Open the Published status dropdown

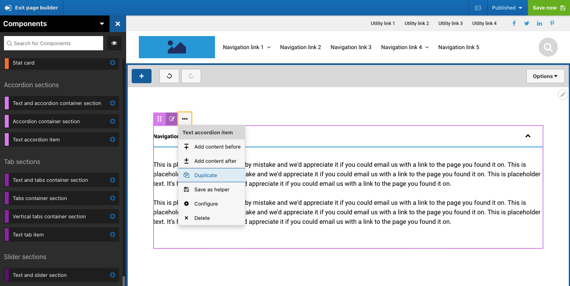coord(507,8)
